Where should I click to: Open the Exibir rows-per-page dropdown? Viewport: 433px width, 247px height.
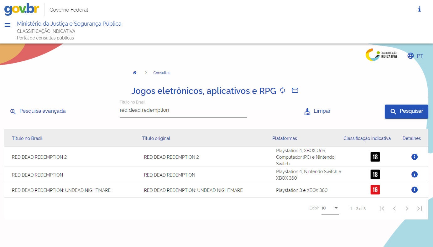pos(330,208)
